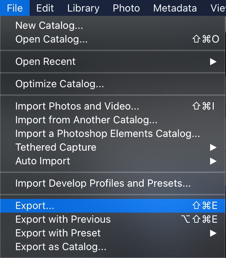Viewport: 226px width, 258px height.
Task: Select Export with Previous
Action: [x=113, y=219]
